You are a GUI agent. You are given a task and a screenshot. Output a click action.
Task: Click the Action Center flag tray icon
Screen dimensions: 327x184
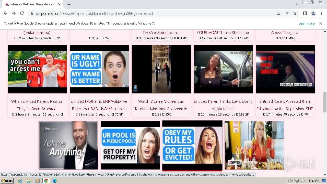303,181
